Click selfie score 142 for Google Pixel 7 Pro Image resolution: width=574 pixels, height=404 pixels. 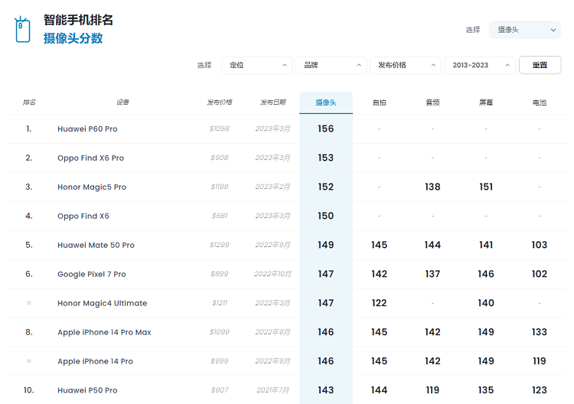click(380, 274)
